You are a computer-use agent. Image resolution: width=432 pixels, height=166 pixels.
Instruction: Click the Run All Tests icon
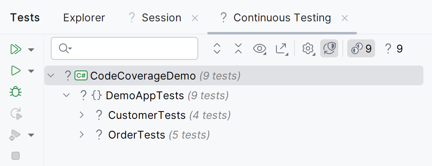(x=16, y=50)
